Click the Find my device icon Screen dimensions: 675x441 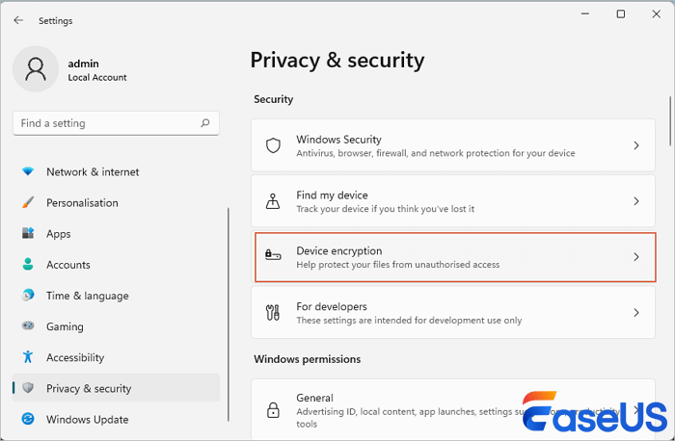(274, 201)
